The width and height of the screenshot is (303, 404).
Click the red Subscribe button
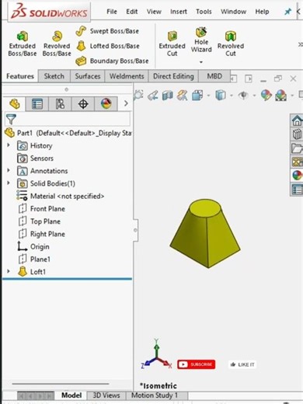tap(197, 364)
